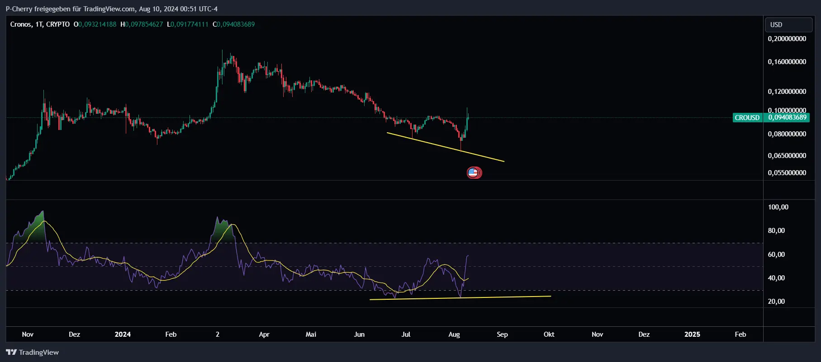Click the Mai label on time axis
Image resolution: width=821 pixels, height=362 pixels.
tap(311, 334)
